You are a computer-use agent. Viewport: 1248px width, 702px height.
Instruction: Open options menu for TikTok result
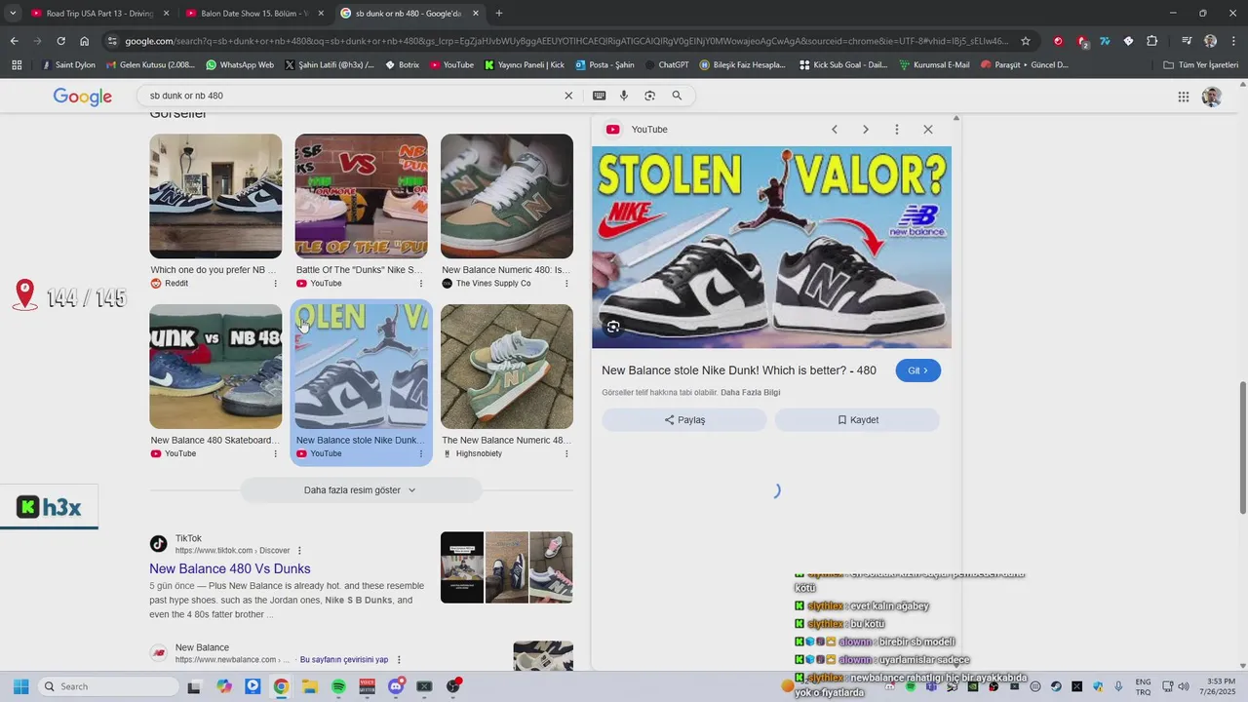299,551
